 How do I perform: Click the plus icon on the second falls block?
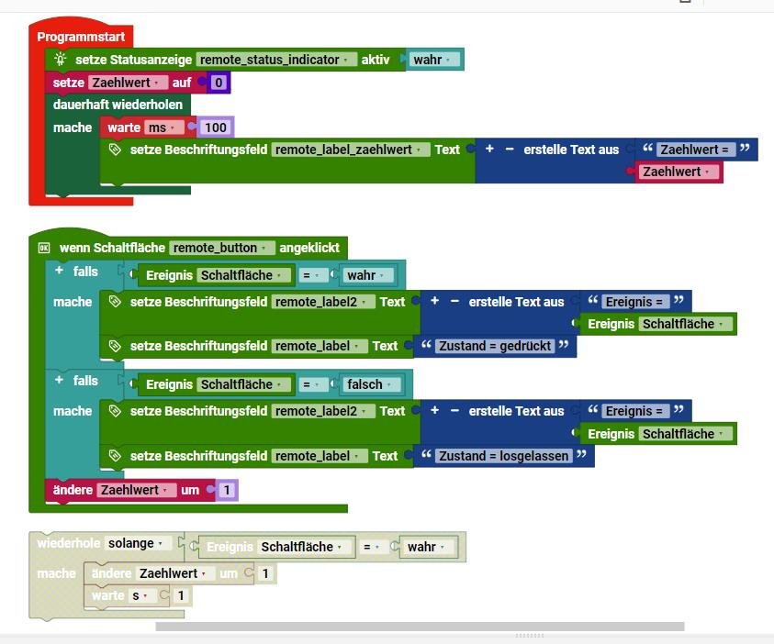coord(59,381)
